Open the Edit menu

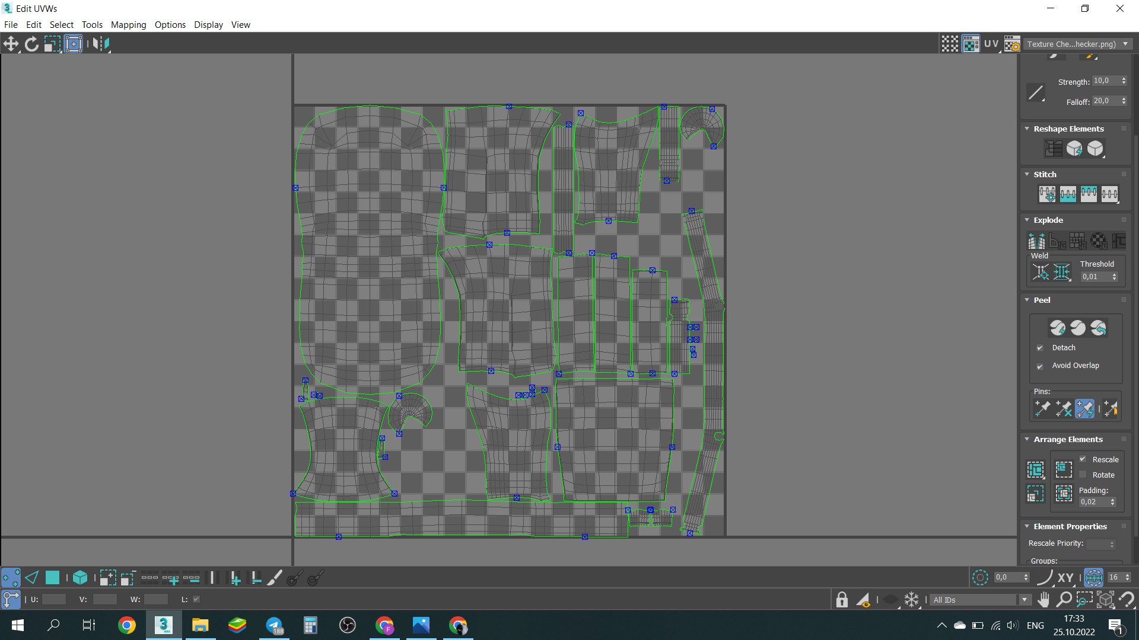[34, 25]
